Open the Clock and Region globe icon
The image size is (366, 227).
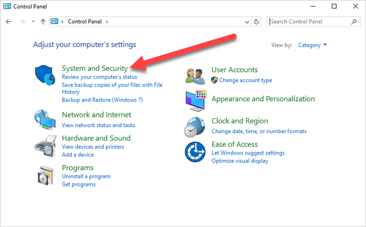[194, 127]
